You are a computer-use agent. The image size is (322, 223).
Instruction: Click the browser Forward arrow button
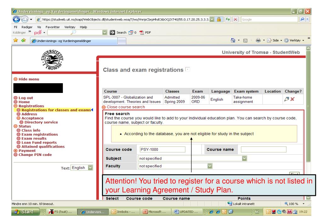click(x=25, y=19)
